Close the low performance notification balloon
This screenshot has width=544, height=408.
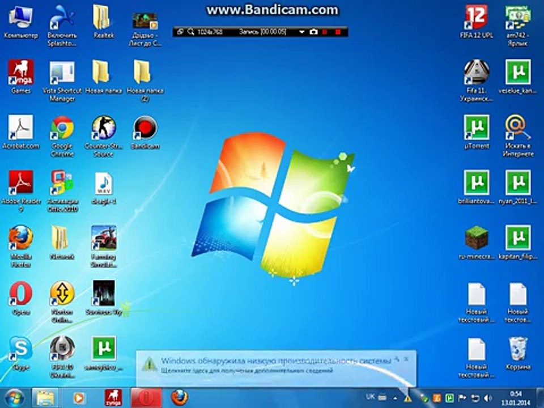tap(406, 359)
